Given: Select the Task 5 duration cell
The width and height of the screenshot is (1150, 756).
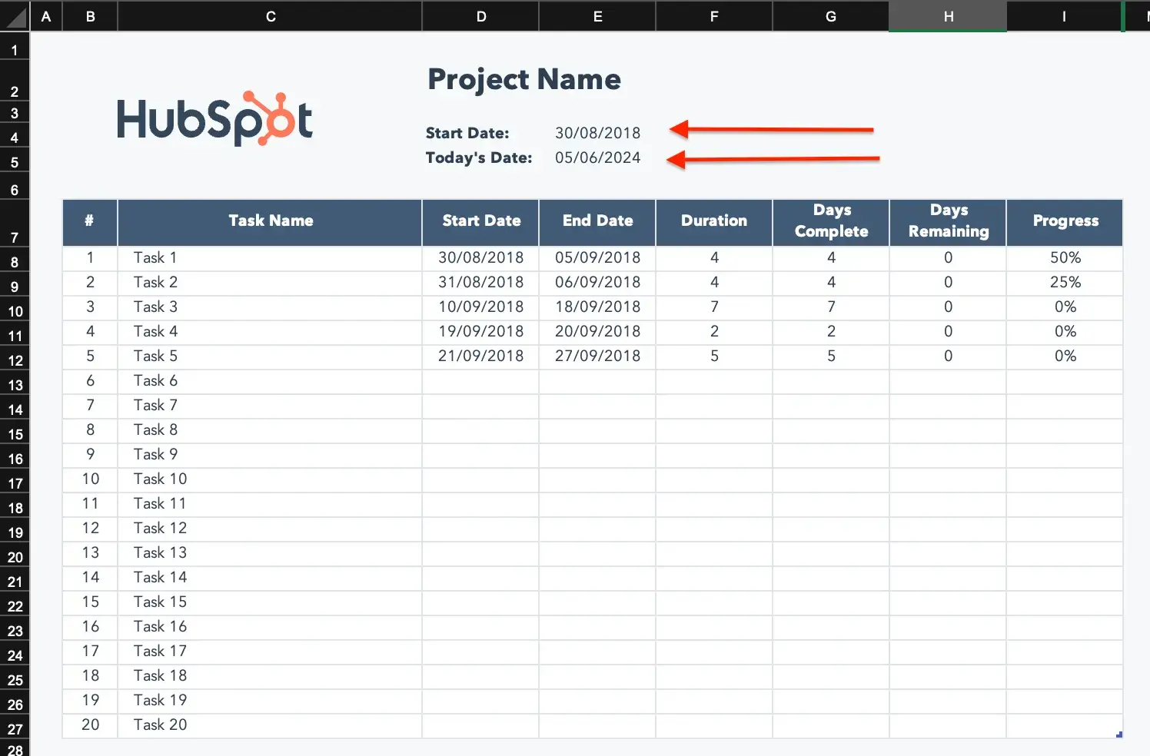Looking at the screenshot, I should (714, 356).
